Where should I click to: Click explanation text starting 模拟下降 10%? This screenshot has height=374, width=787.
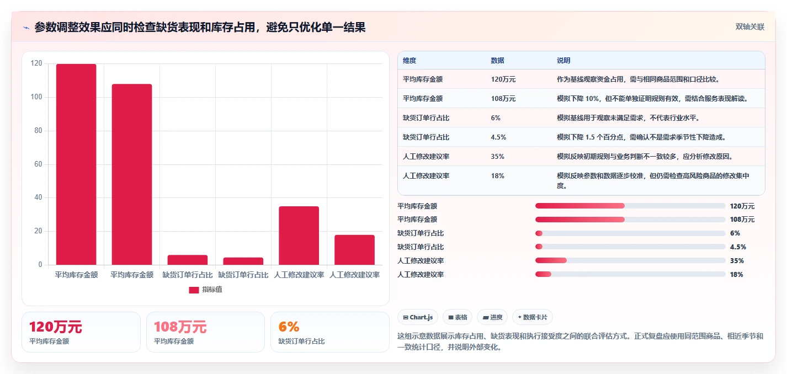click(x=653, y=99)
